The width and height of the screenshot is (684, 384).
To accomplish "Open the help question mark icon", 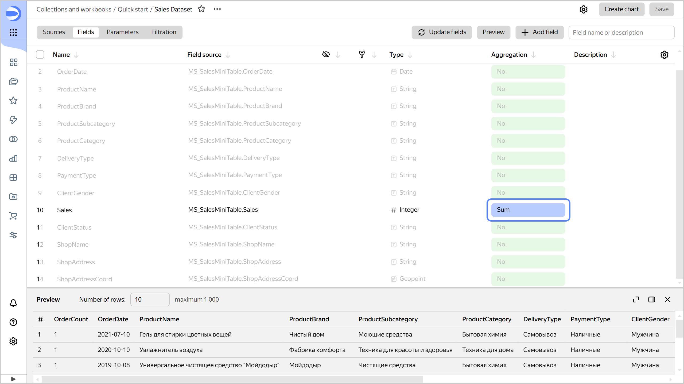I will click(13, 322).
